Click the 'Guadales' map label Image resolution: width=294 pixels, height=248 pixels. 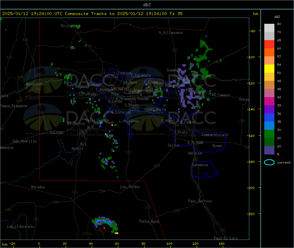(174, 70)
